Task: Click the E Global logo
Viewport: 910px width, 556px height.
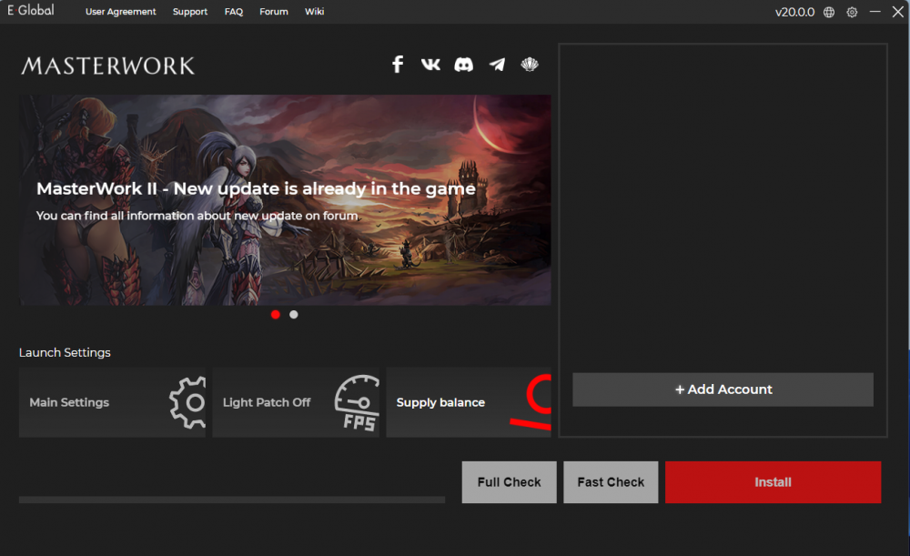Action: point(31,11)
